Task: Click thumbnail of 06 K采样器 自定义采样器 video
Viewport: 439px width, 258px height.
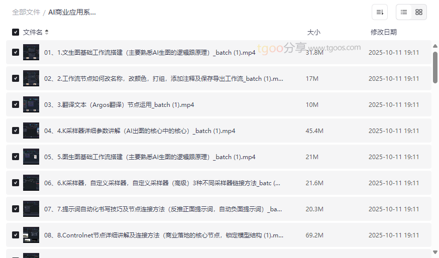Action: point(31,183)
